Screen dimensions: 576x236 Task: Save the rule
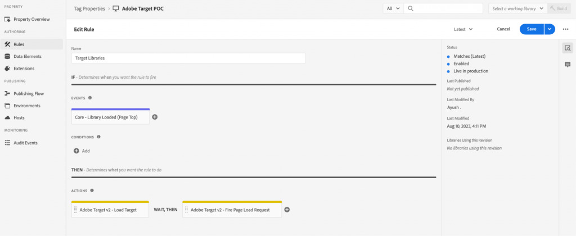532,29
